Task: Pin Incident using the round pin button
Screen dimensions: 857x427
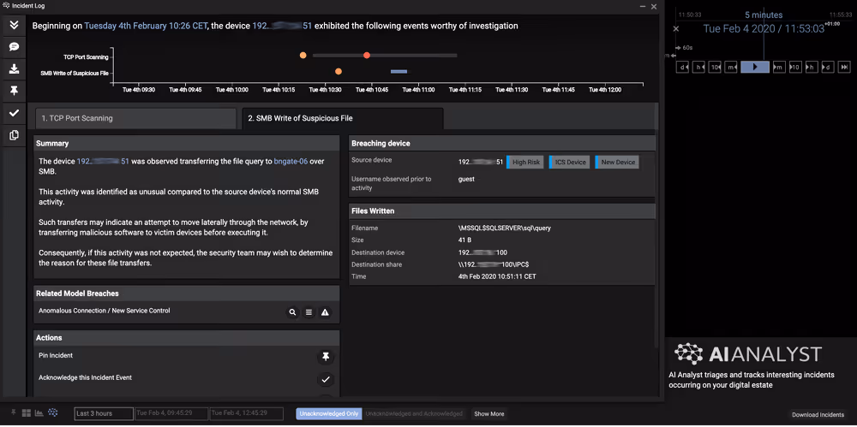Action: pos(326,357)
